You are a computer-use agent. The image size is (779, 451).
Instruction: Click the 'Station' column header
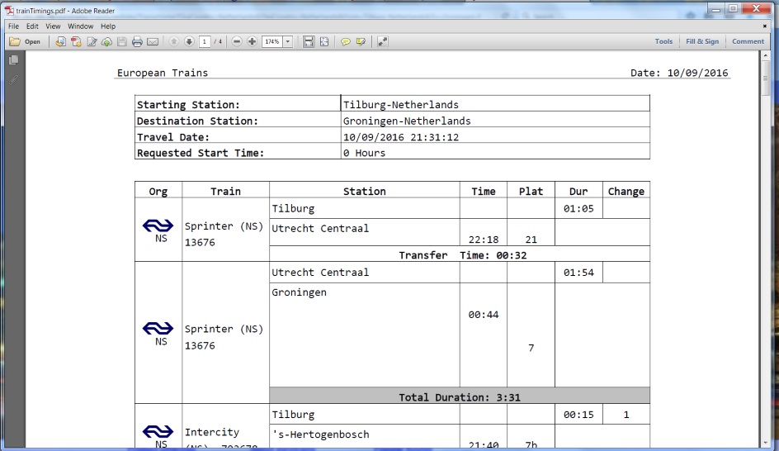coord(364,192)
